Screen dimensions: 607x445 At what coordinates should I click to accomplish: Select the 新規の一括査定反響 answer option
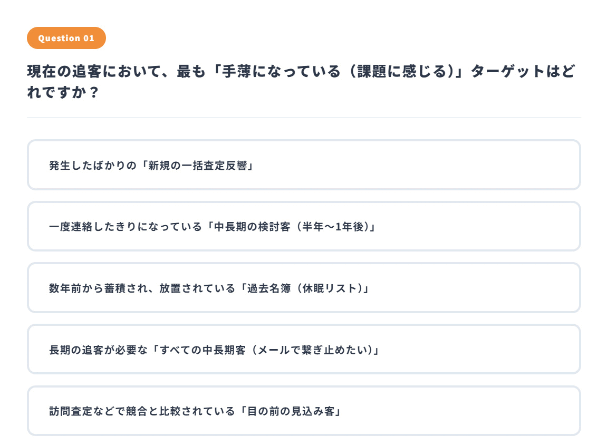pyautogui.click(x=303, y=165)
